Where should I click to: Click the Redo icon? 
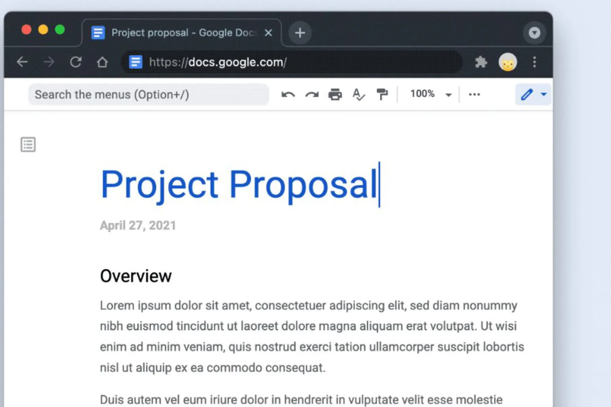[x=311, y=94]
